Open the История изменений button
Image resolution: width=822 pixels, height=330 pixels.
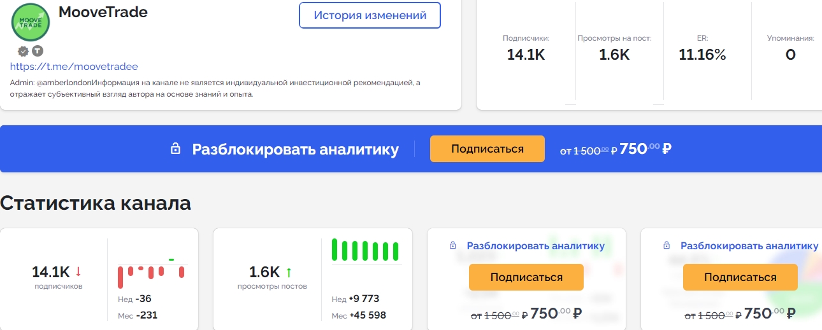(x=370, y=15)
